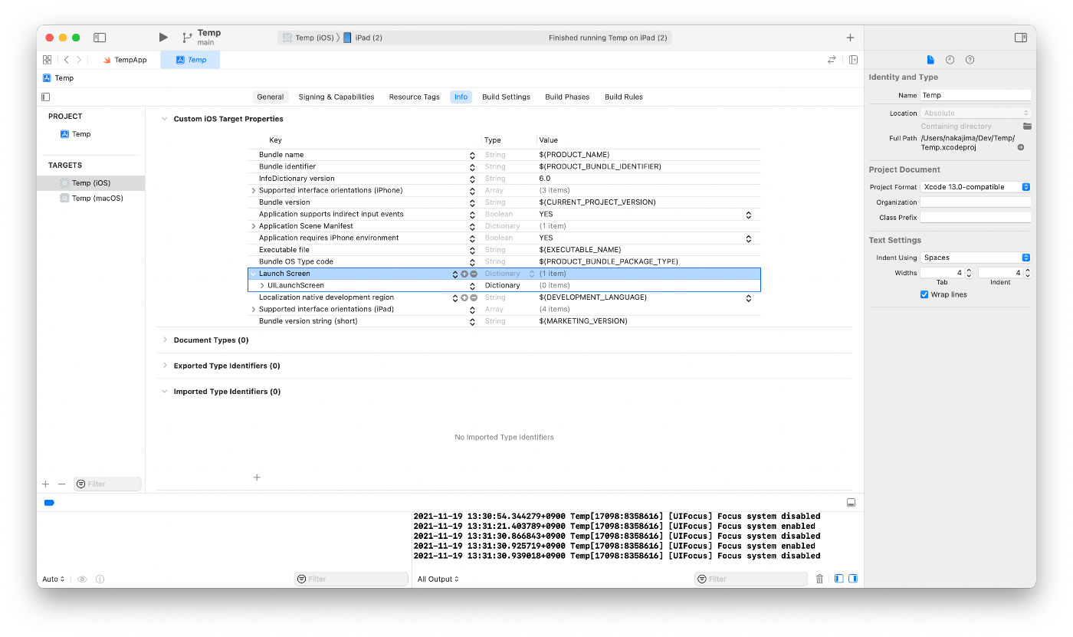Remove selected target with minus
Screen dimensions: 1073x637
(62, 484)
